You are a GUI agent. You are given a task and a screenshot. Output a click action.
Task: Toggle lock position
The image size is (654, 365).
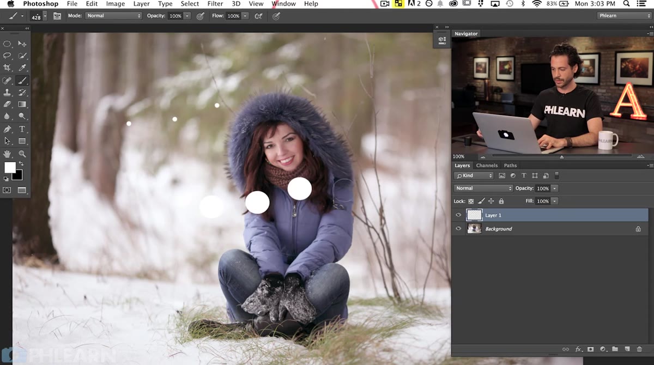point(491,201)
